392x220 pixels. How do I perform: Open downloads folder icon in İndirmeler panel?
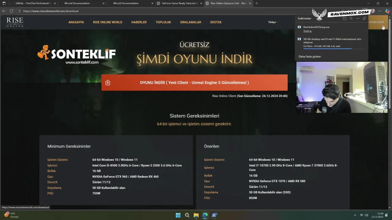click(x=345, y=18)
